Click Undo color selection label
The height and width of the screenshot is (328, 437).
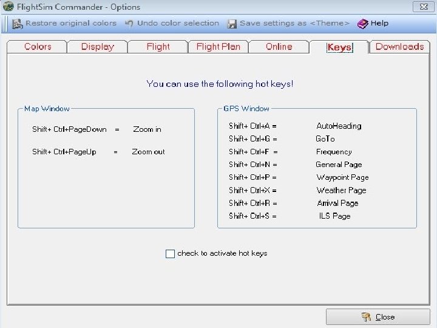(x=178, y=23)
